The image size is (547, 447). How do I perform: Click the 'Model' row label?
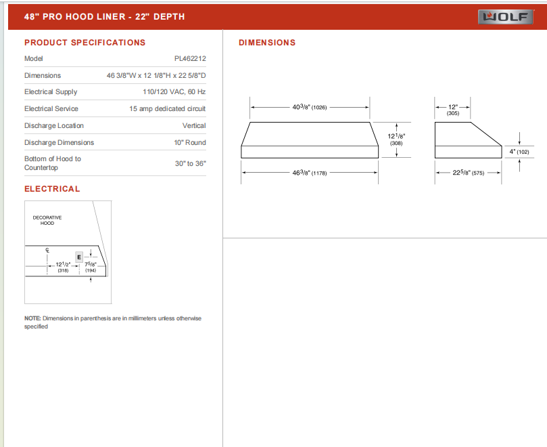pyautogui.click(x=34, y=58)
